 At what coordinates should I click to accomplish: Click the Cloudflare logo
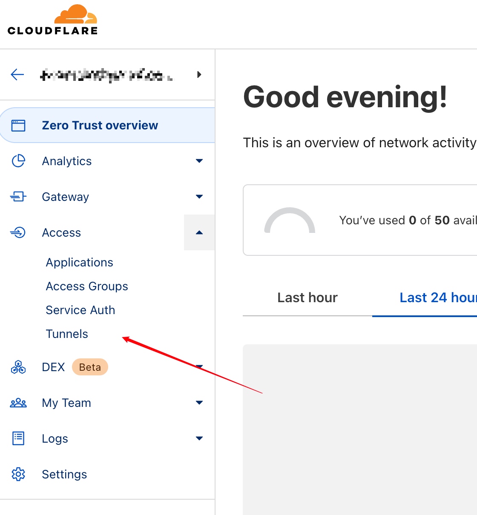pyautogui.click(x=53, y=20)
